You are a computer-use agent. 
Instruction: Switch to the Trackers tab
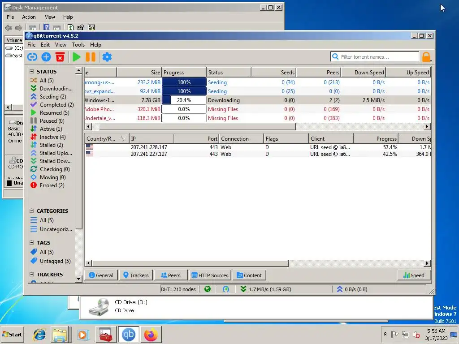[136, 275]
